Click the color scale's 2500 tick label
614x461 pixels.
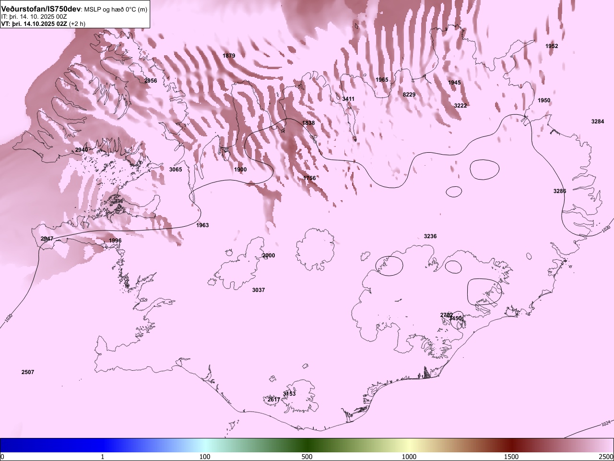[606, 457]
